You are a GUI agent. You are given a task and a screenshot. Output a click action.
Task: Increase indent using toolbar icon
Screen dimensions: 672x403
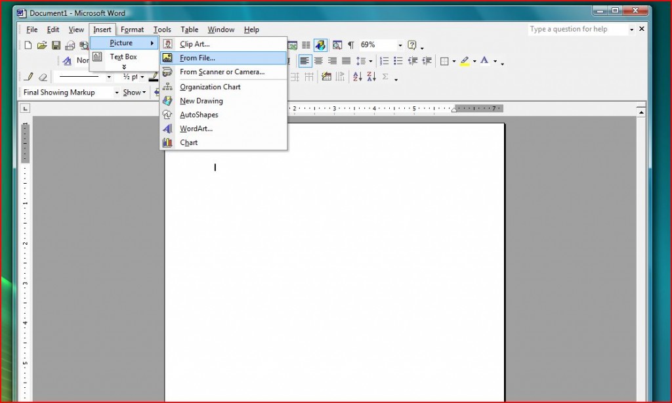427,61
